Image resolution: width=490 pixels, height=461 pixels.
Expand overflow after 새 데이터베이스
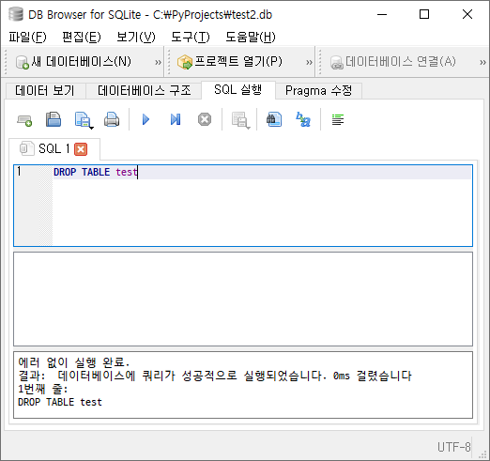coord(158,62)
